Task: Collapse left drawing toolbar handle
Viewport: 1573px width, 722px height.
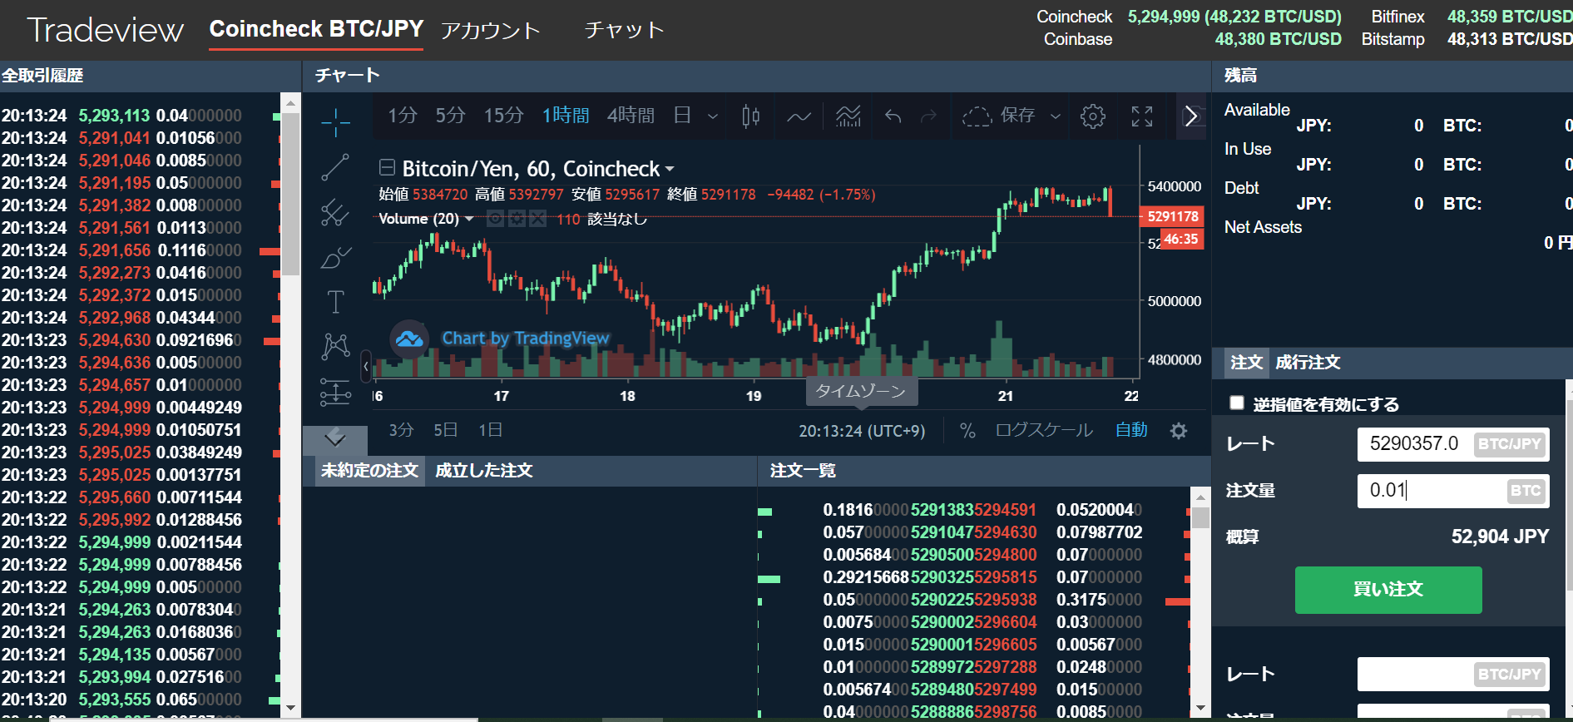Action: coord(366,366)
